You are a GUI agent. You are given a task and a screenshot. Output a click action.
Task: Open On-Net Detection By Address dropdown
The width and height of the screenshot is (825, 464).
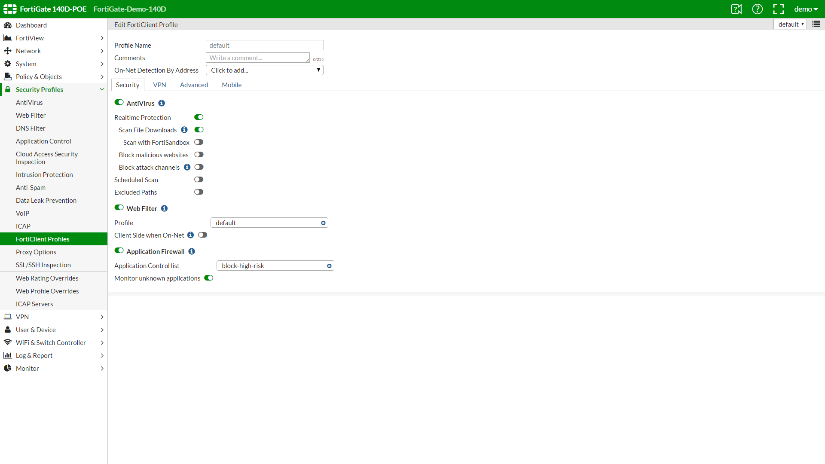click(x=264, y=70)
